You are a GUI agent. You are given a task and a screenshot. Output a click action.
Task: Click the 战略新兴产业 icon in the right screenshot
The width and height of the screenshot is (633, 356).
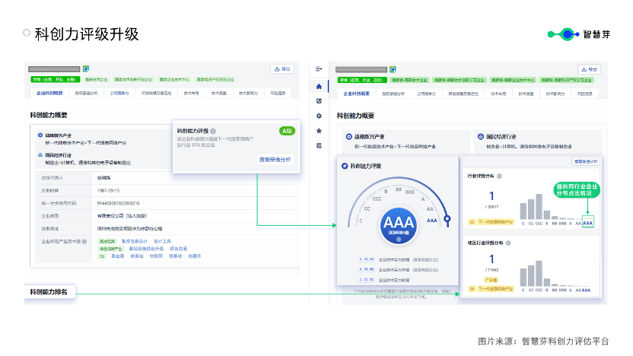click(348, 137)
